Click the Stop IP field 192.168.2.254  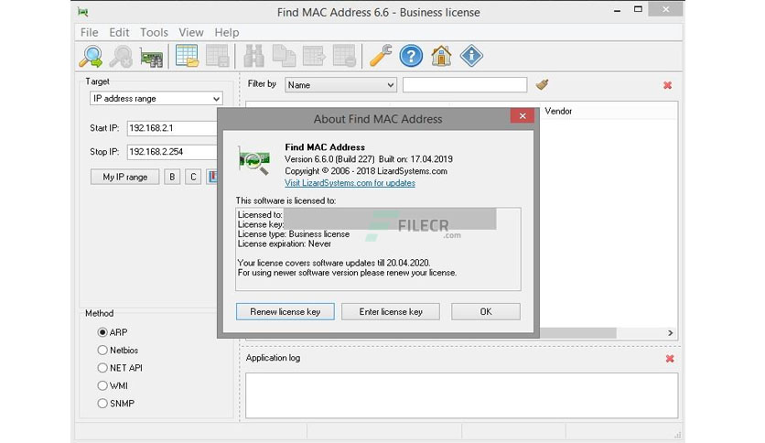[172, 152]
